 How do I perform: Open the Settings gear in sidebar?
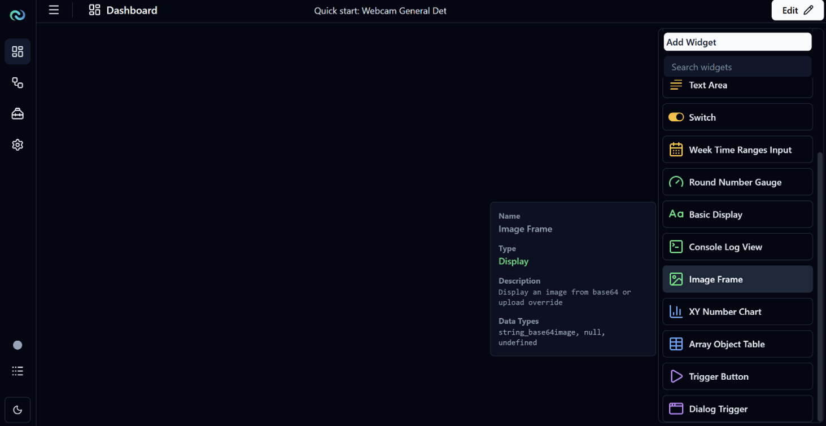18,145
